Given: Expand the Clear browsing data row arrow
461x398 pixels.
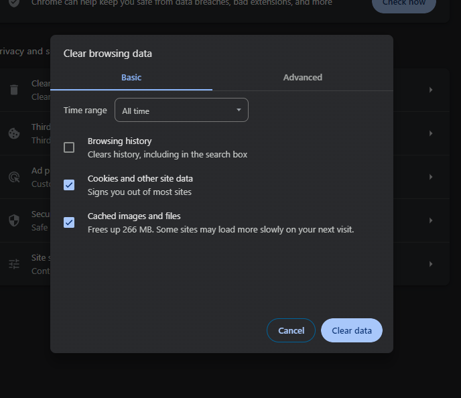Looking at the screenshot, I should click(x=431, y=90).
